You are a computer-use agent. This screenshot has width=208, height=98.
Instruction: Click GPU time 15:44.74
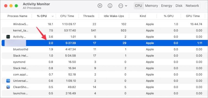(196, 24)
